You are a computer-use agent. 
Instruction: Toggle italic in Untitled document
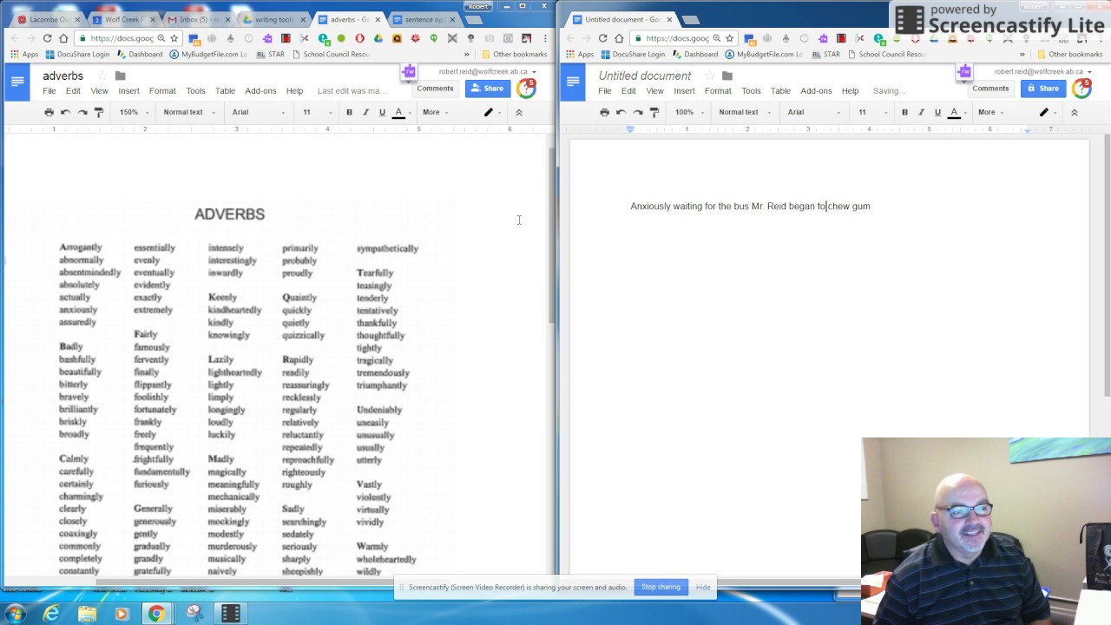[x=921, y=112]
